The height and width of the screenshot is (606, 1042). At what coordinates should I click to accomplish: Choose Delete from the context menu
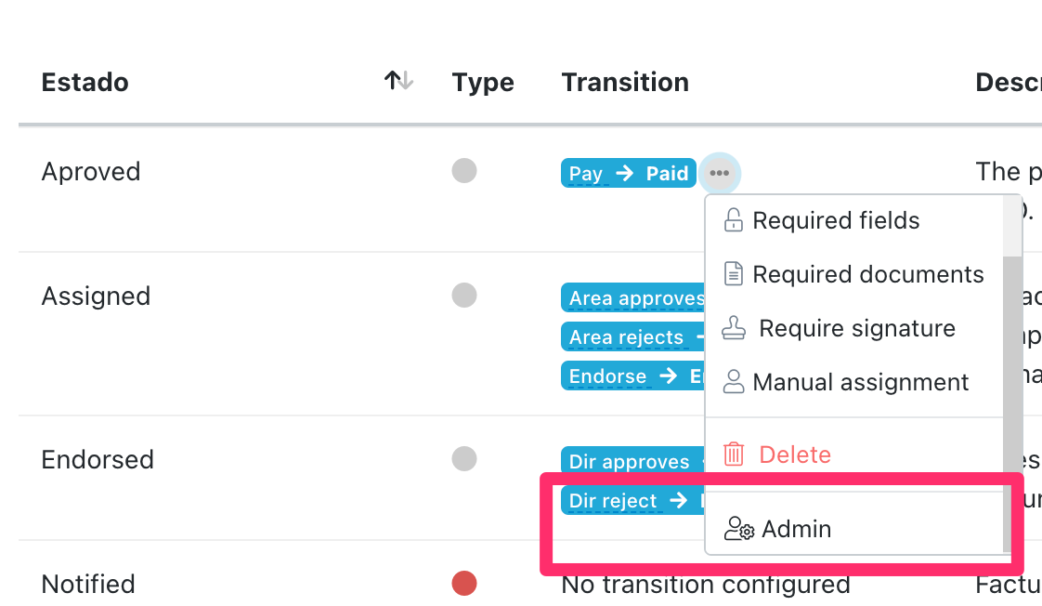[796, 454]
